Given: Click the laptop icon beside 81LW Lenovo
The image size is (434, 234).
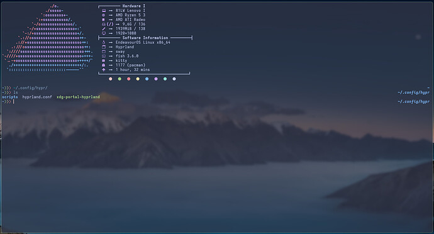Looking at the screenshot, I should [104, 11].
